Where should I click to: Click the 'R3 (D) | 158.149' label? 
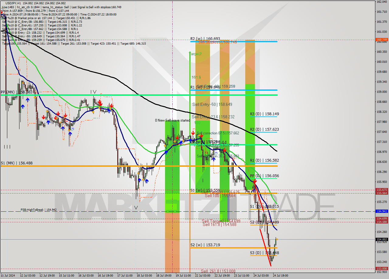pos(264,114)
